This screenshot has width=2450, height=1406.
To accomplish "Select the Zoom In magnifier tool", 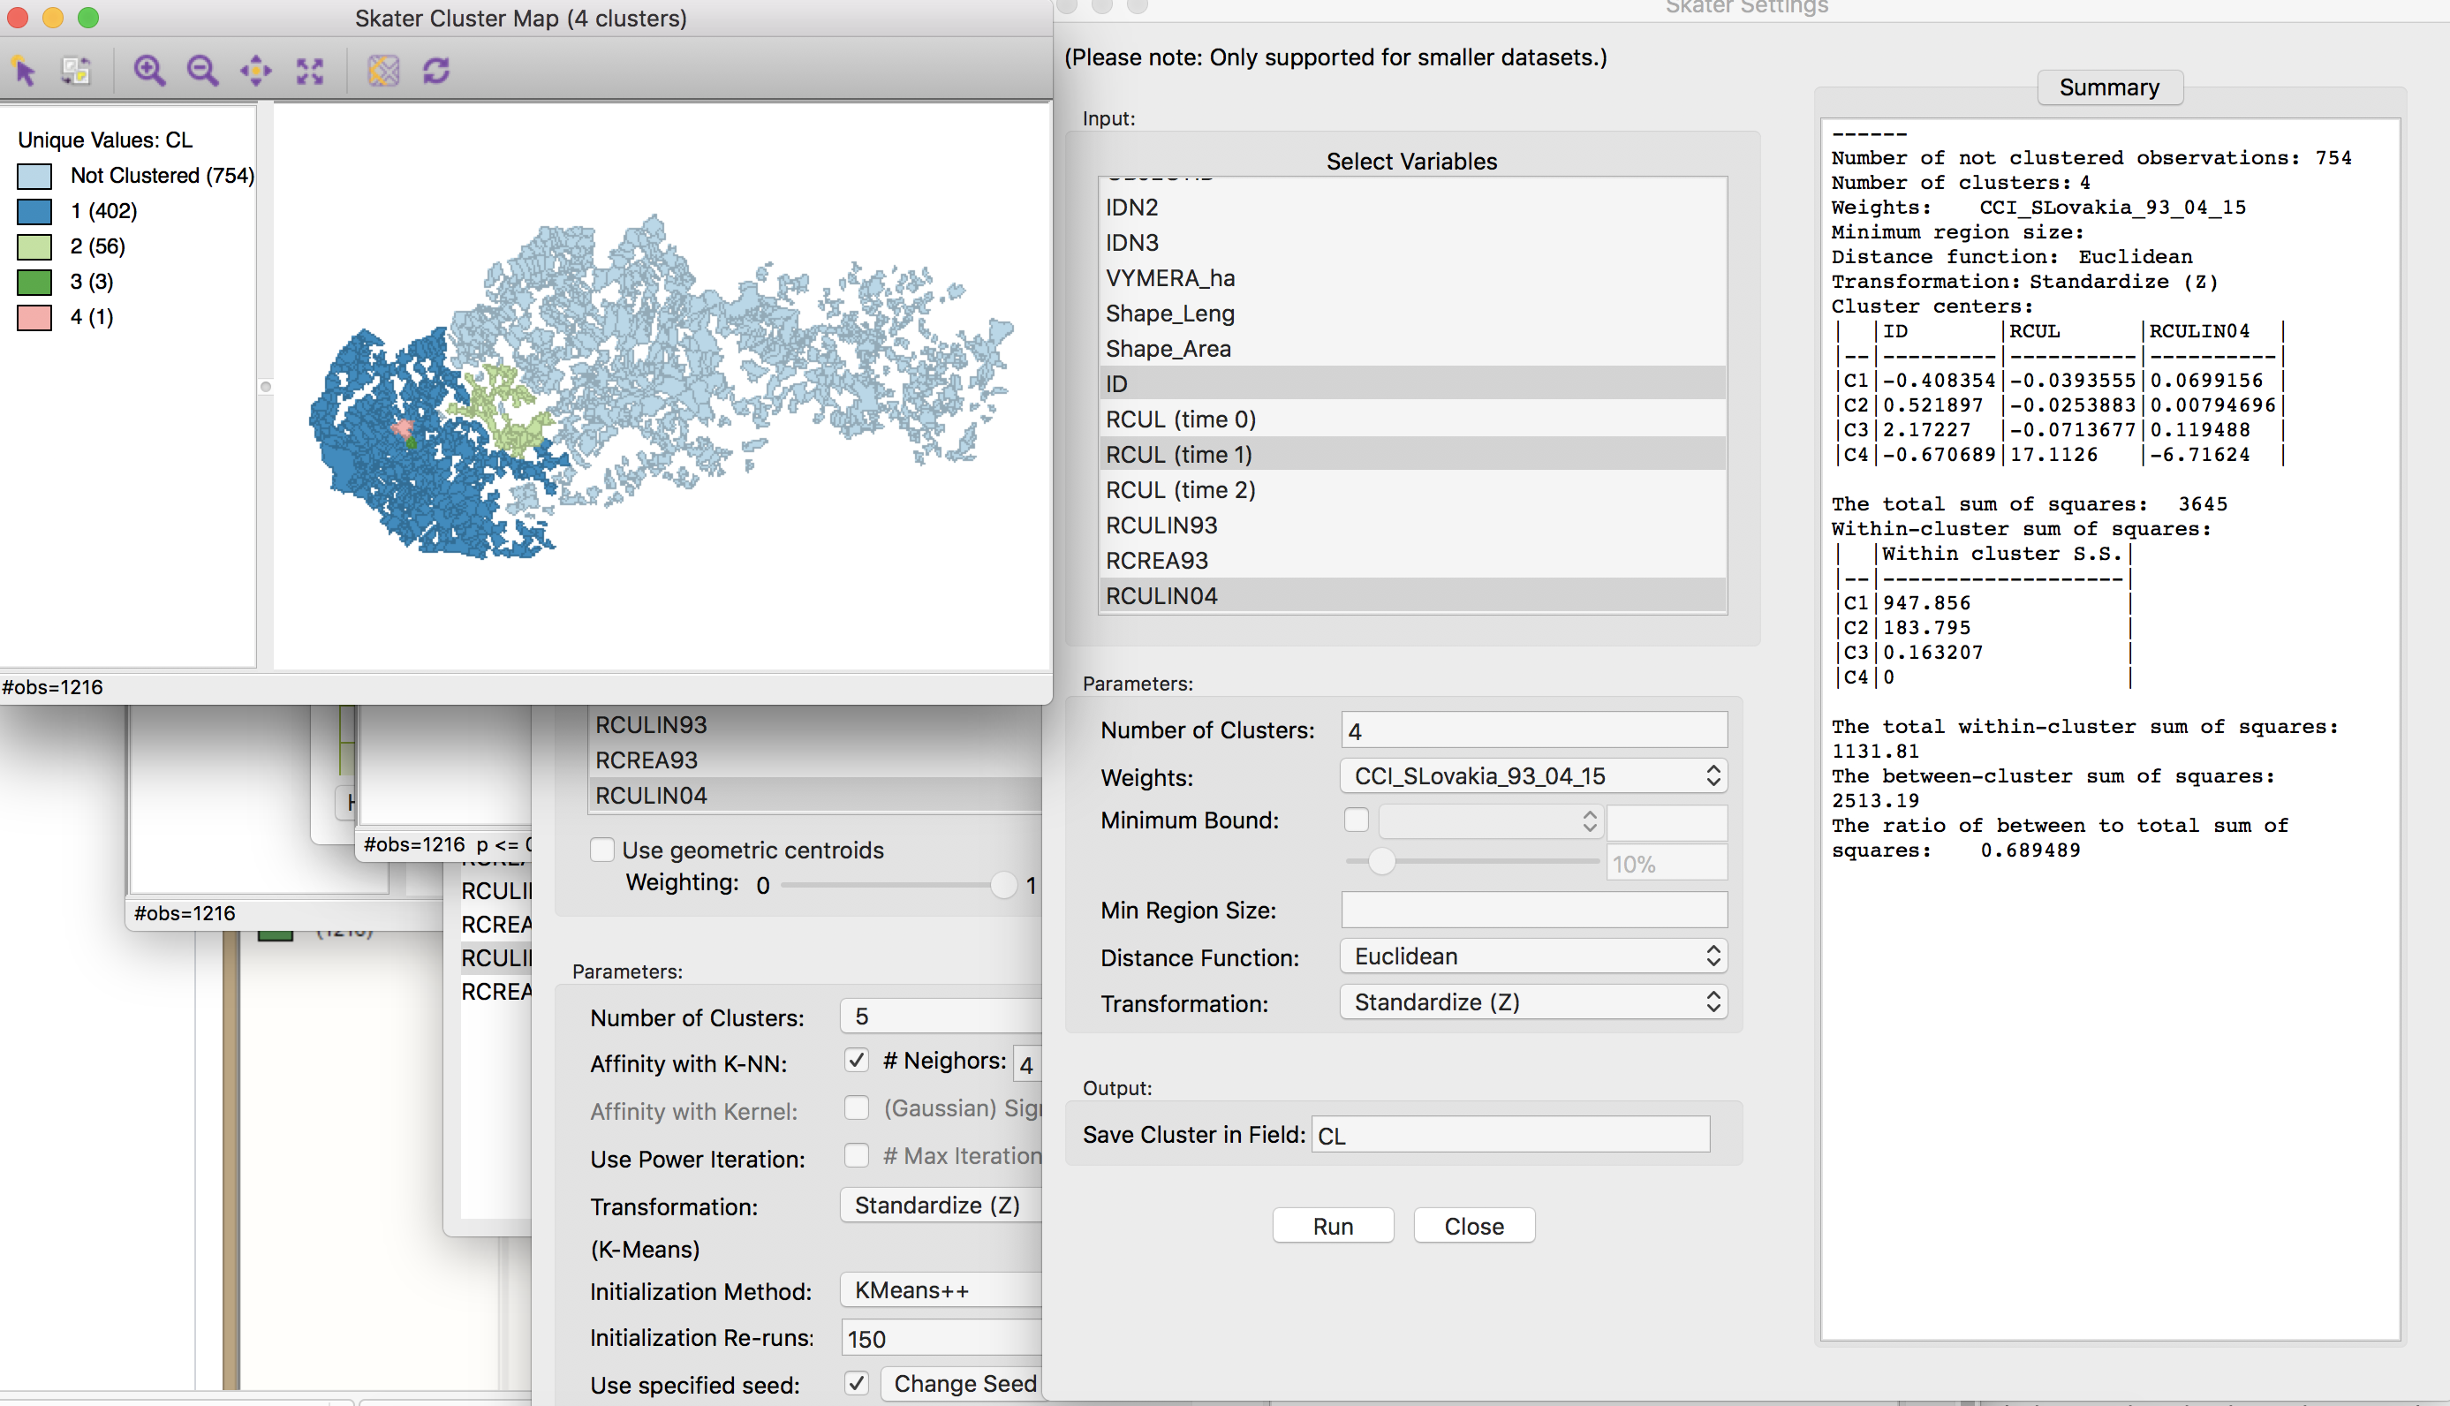I will pyautogui.click(x=148, y=71).
